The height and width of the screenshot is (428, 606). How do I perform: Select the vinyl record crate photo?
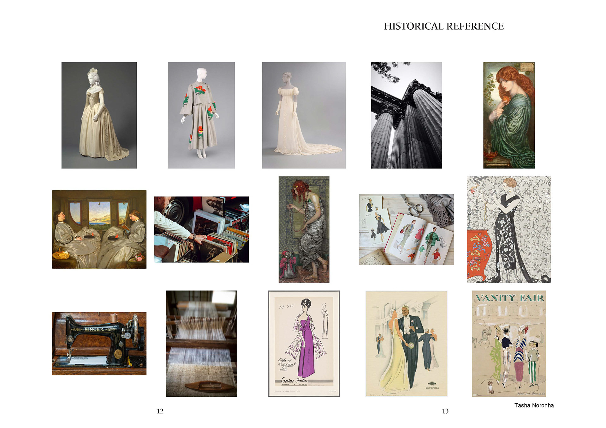click(x=201, y=229)
